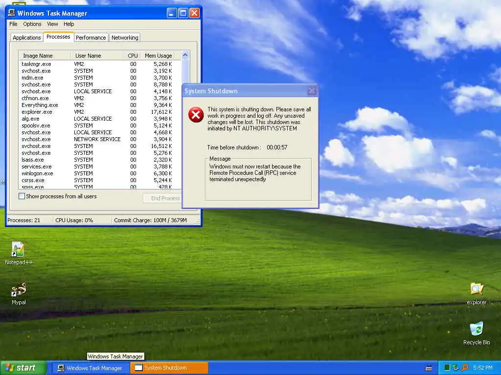Click the RPC service terminated message text
Screen dimensions: 501x375
point(255,173)
